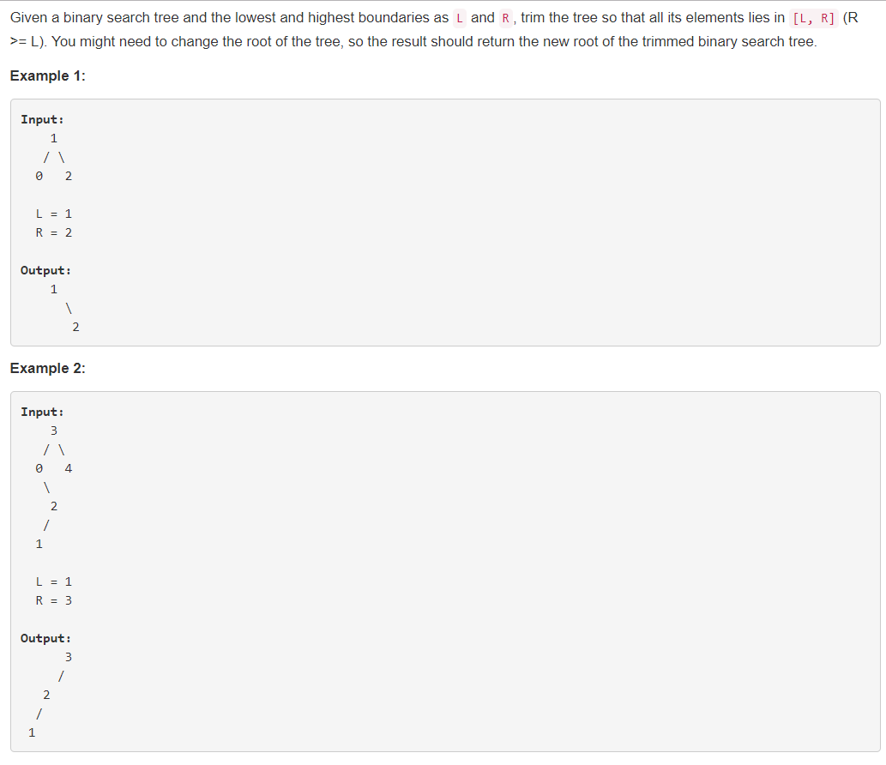Click leaf node 1 in Example 2 output tree
886x765 pixels.
coord(32,732)
